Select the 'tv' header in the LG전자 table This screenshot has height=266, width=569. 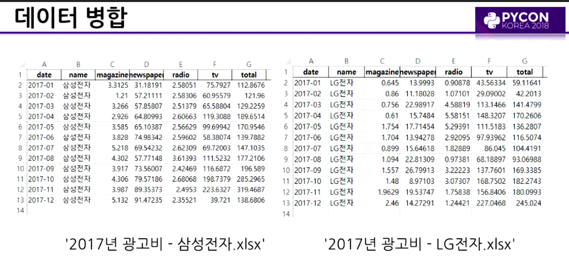(489, 72)
